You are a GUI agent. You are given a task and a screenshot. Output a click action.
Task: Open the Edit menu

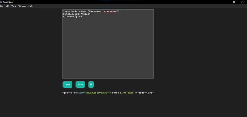pos(7,6)
